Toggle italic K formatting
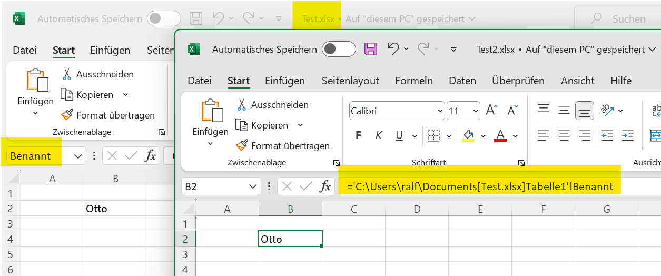Screen dimensions: 661x276 (x=378, y=135)
